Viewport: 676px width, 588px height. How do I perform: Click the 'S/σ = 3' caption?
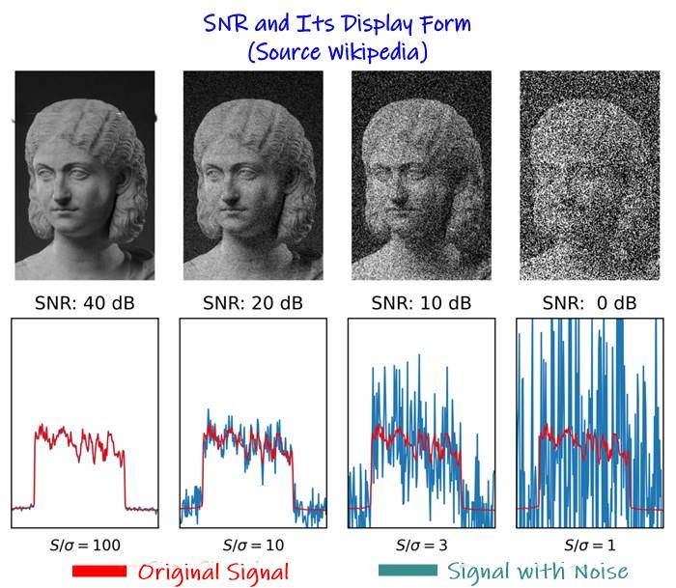point(422,546)
